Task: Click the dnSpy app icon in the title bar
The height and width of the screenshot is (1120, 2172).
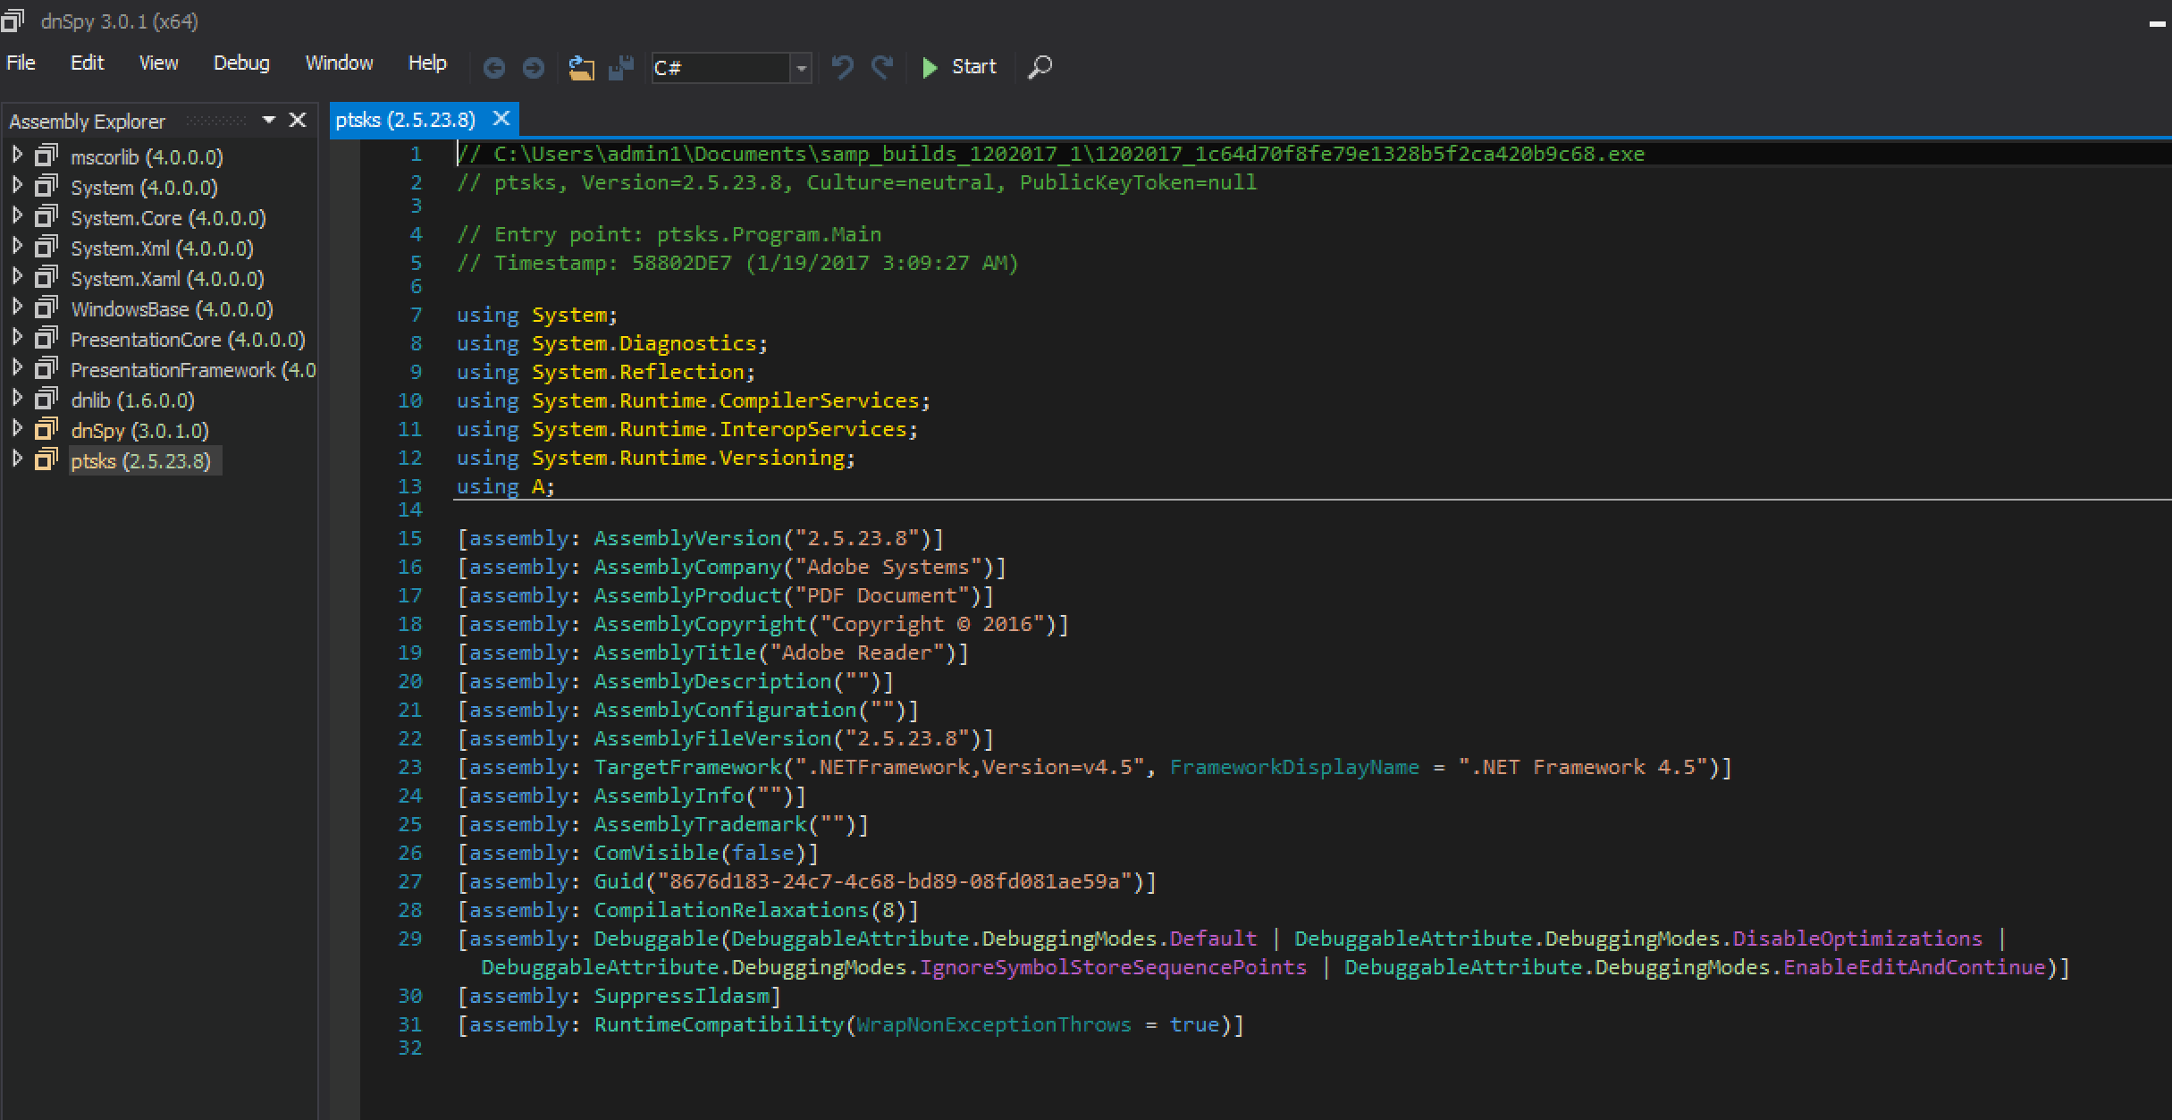Action: 12,20
